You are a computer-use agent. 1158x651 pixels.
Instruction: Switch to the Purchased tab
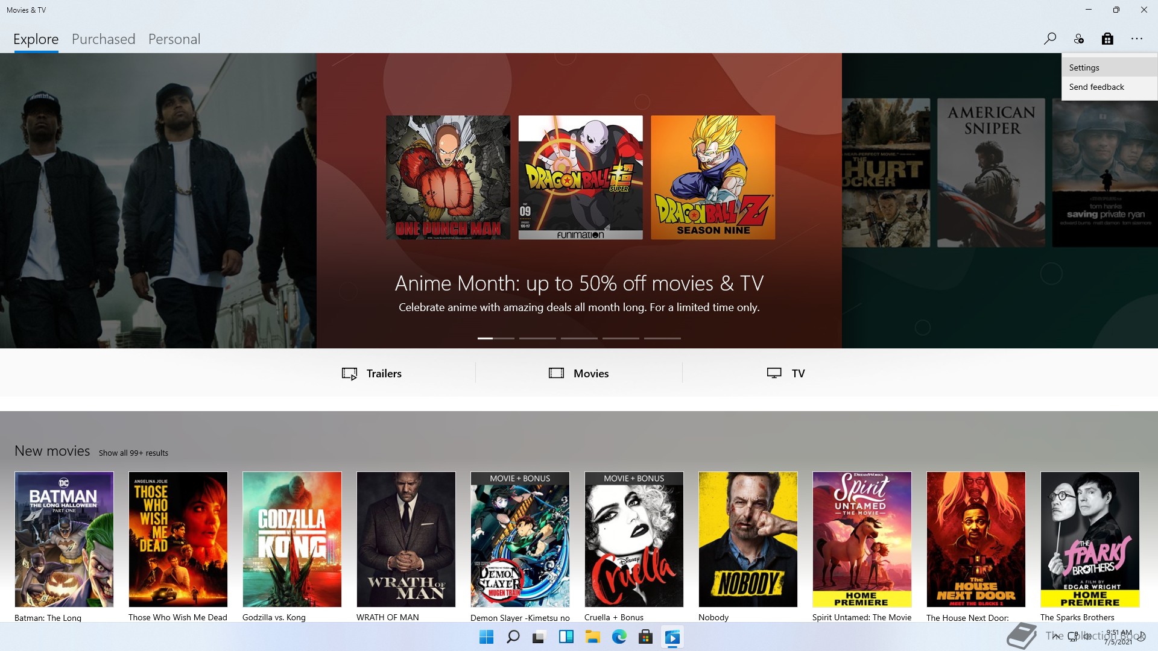pos(104,39)
